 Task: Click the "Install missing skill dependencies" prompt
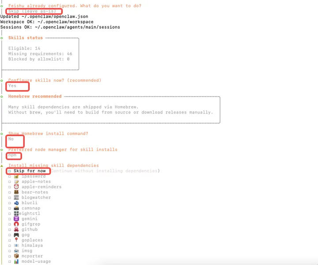coord(53,166)
